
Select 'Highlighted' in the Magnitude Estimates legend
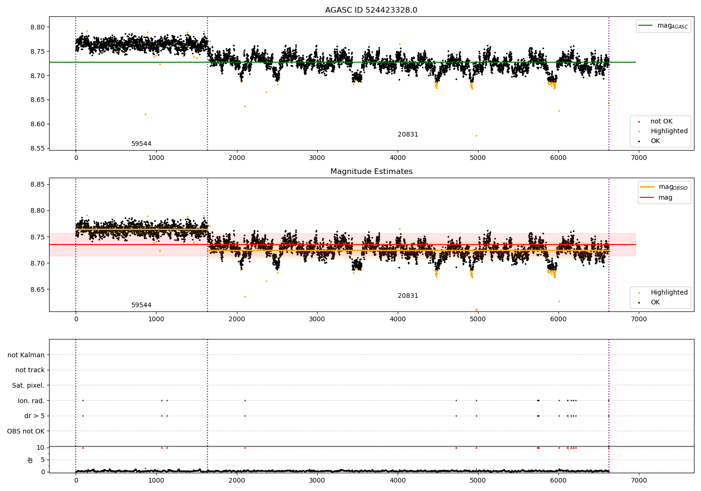669,293
